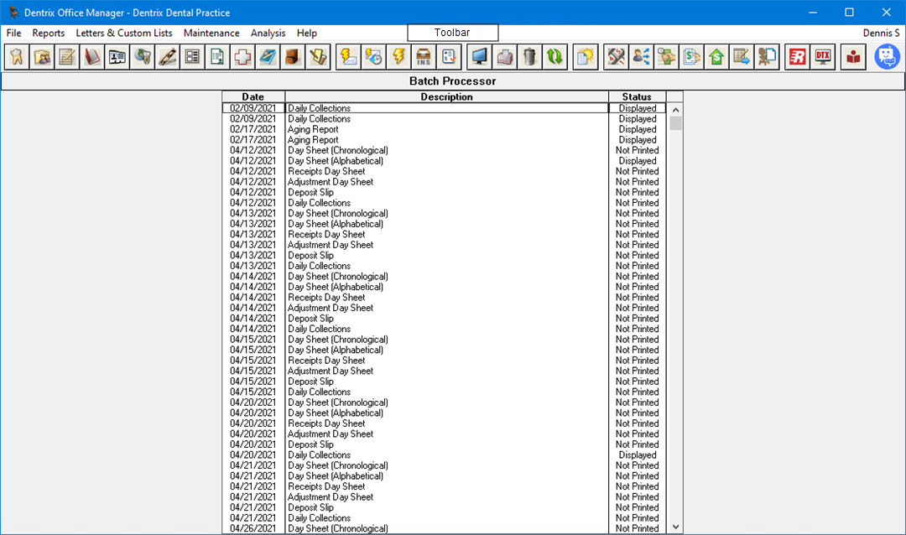Screen dimensions: 906x535
Task: Preview report with the monitor icon
Action: [479, 57]
